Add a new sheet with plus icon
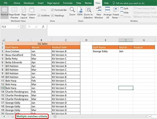Viewport: 157px width, 119px height. click(x=55, y=116)
